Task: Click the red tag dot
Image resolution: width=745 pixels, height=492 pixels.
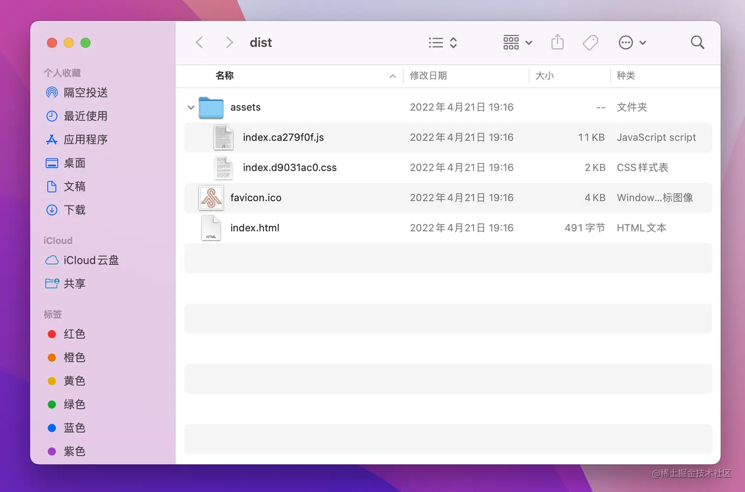Action: pos(52,334)
